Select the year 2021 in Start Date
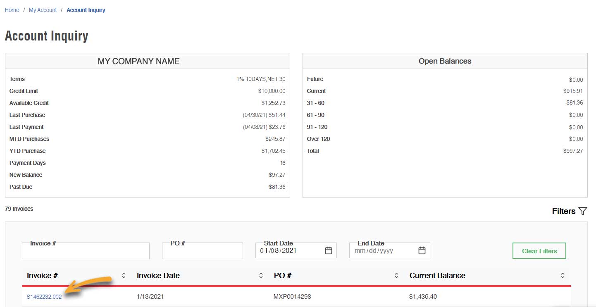The image size is (596, 307). [289, 250]
